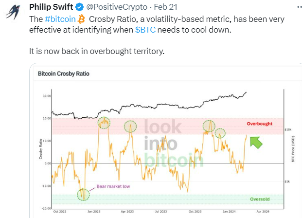Select the dashed circle peak near Apr 2023
This screenshot has height=218, width=302.
[130, 127]
